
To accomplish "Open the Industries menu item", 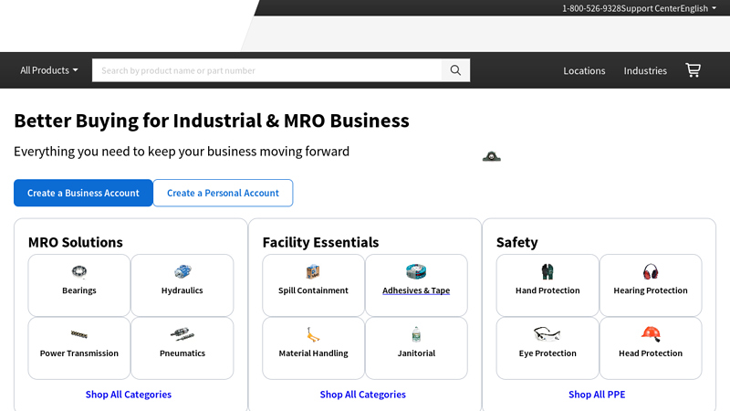I will click(x=645, y=71).
